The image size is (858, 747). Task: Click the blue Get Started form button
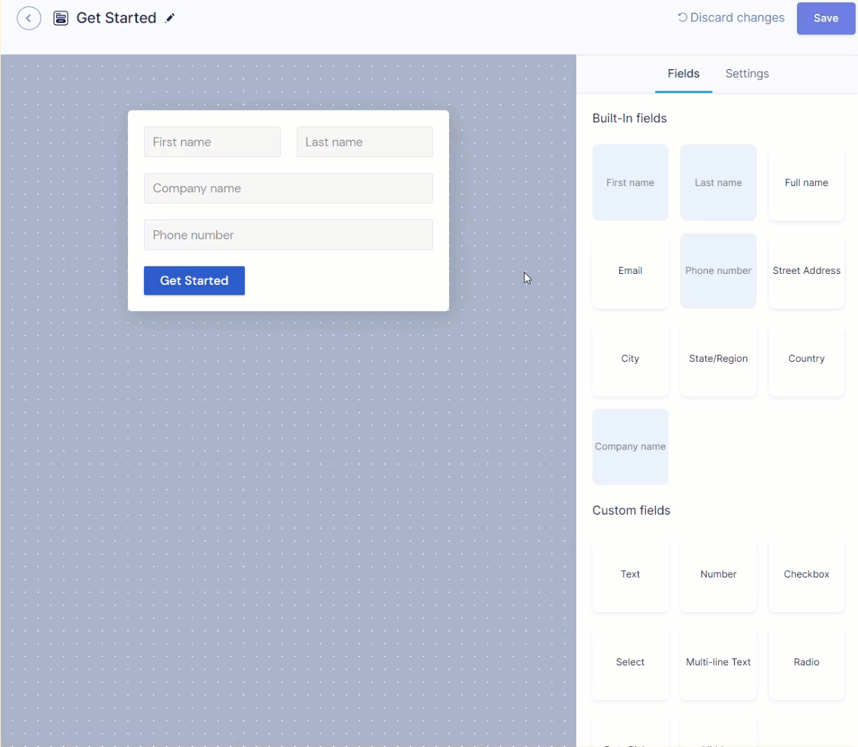point(194,281)
